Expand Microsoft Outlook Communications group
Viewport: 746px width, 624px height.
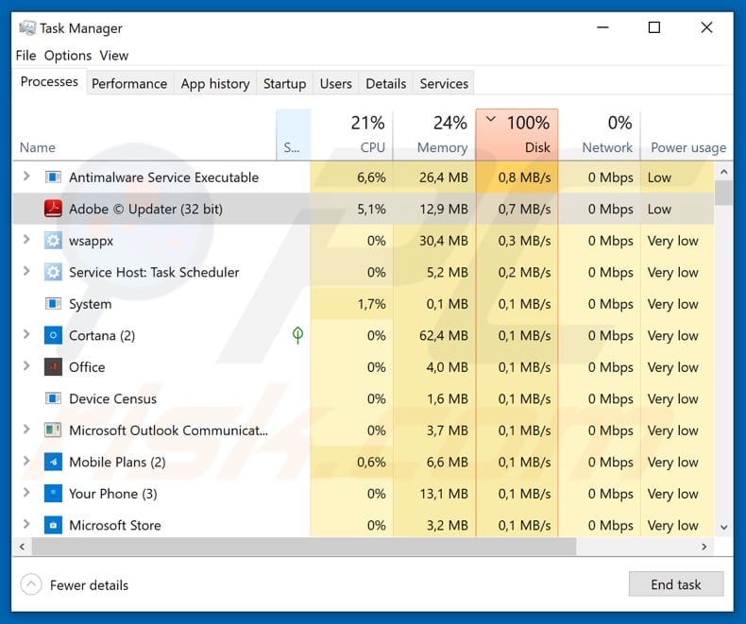click(x=26, y=430)
